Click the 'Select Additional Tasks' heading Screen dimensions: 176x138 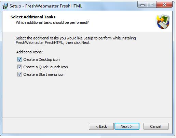(33, 17)
